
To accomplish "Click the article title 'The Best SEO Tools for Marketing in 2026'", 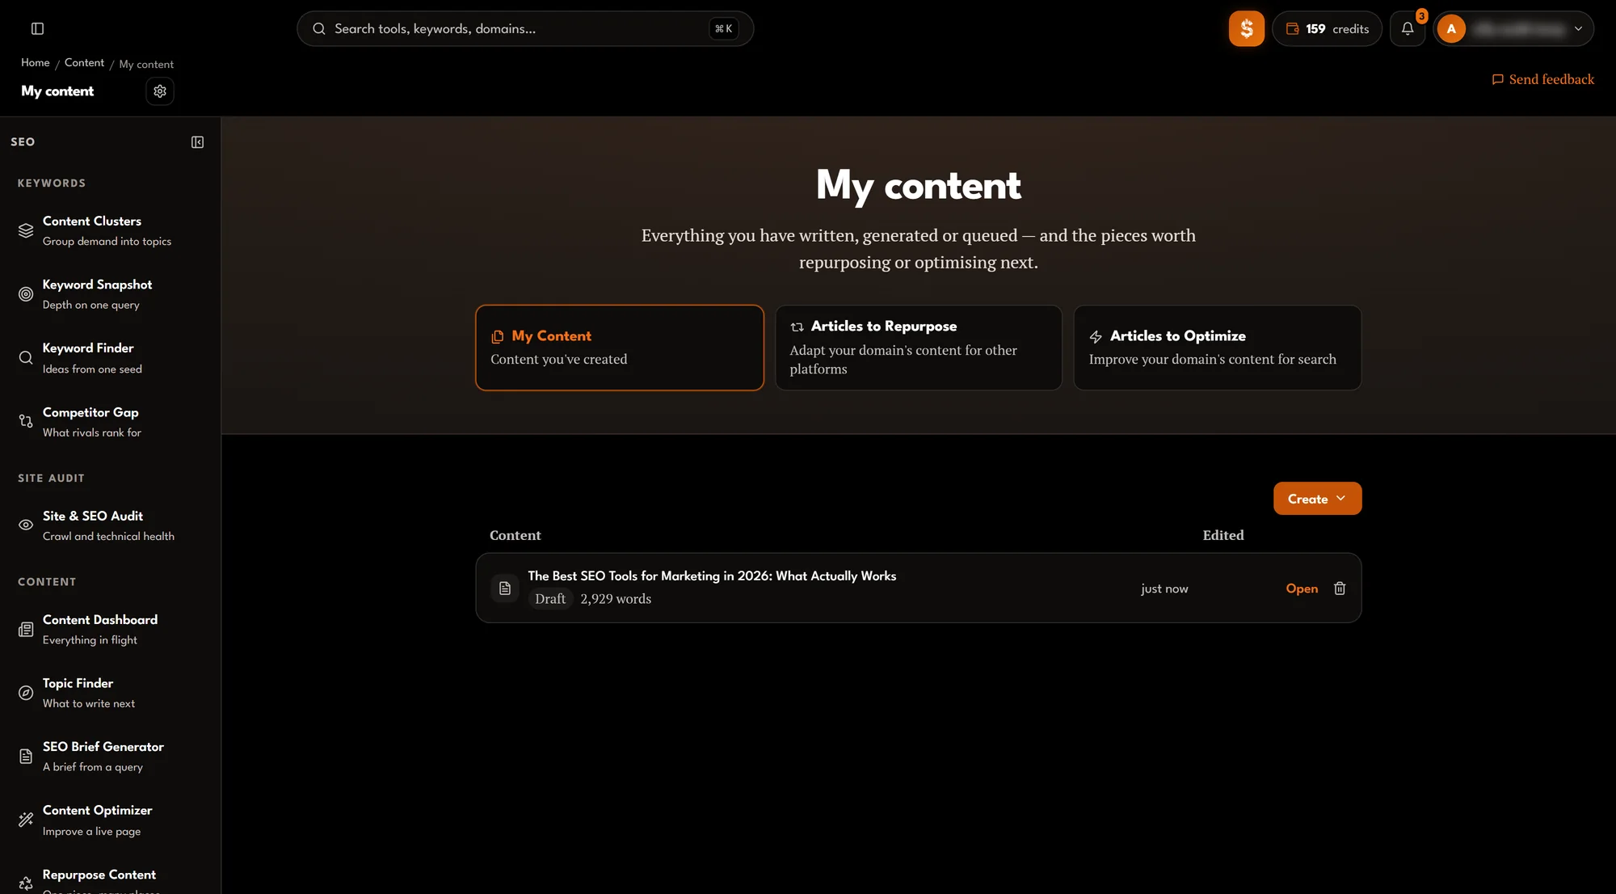I will [712, 576].
